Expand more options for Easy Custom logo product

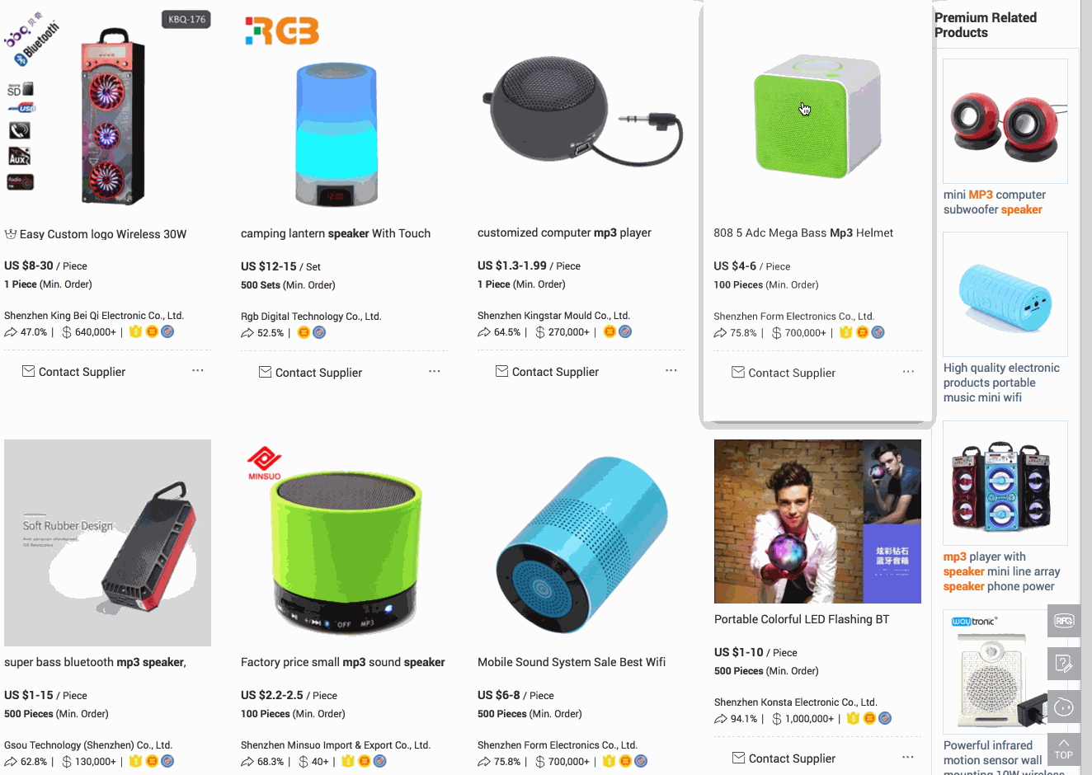(x=198, y=370)
